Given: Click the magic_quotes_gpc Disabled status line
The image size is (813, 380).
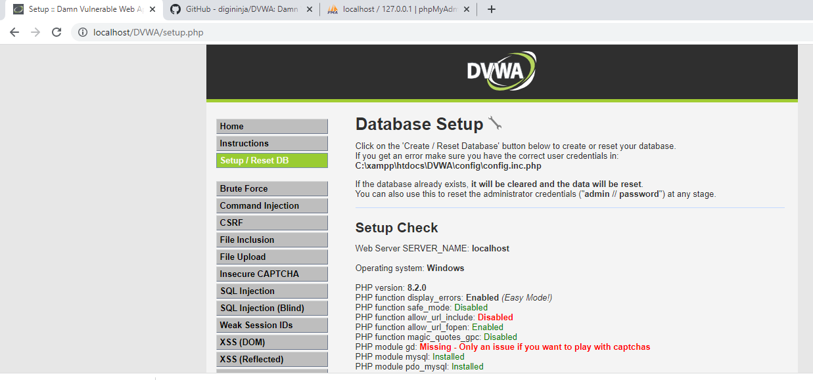Looking at the screenshot, I should click(x=436, y=337).
